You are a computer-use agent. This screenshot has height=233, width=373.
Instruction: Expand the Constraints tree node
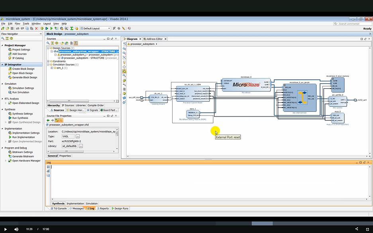(48, 61)
